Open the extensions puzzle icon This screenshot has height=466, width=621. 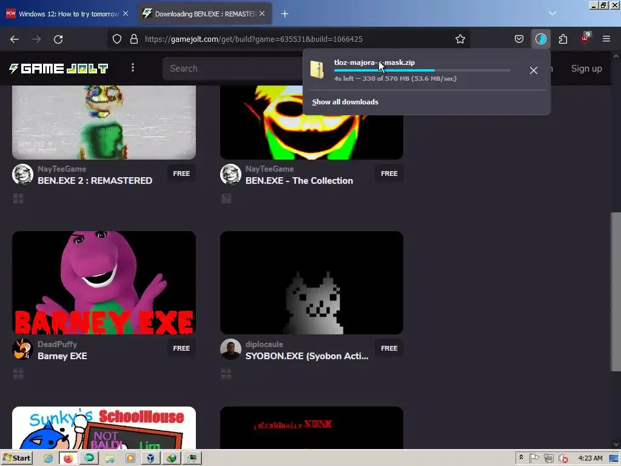(563, 39)
